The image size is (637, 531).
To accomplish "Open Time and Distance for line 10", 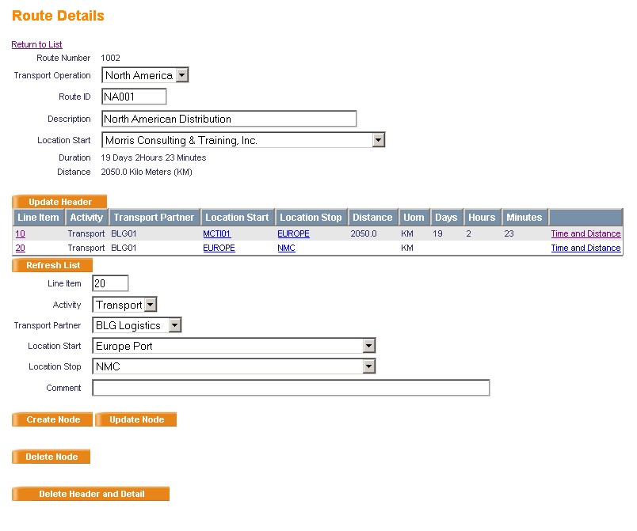I will tap(586, 233).
